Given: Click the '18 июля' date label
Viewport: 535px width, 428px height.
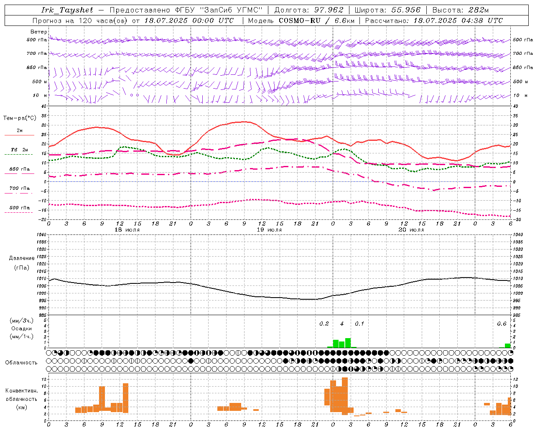Looking at the screenshot, I should click(x=127, y=230).
